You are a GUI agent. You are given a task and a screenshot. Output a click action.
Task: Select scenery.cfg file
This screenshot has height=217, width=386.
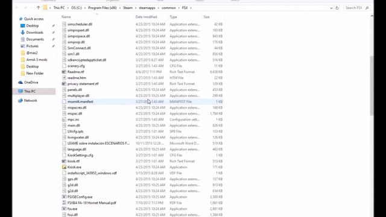coord(76,66)
